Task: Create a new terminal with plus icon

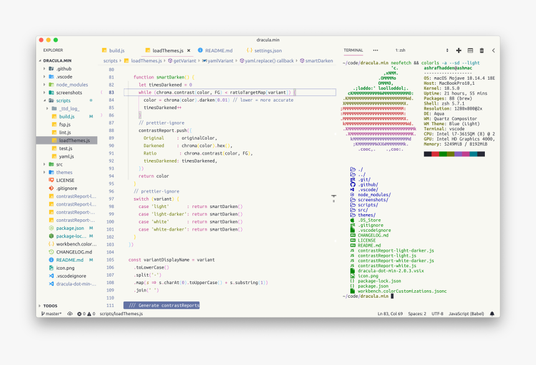Action: point(459,50)
